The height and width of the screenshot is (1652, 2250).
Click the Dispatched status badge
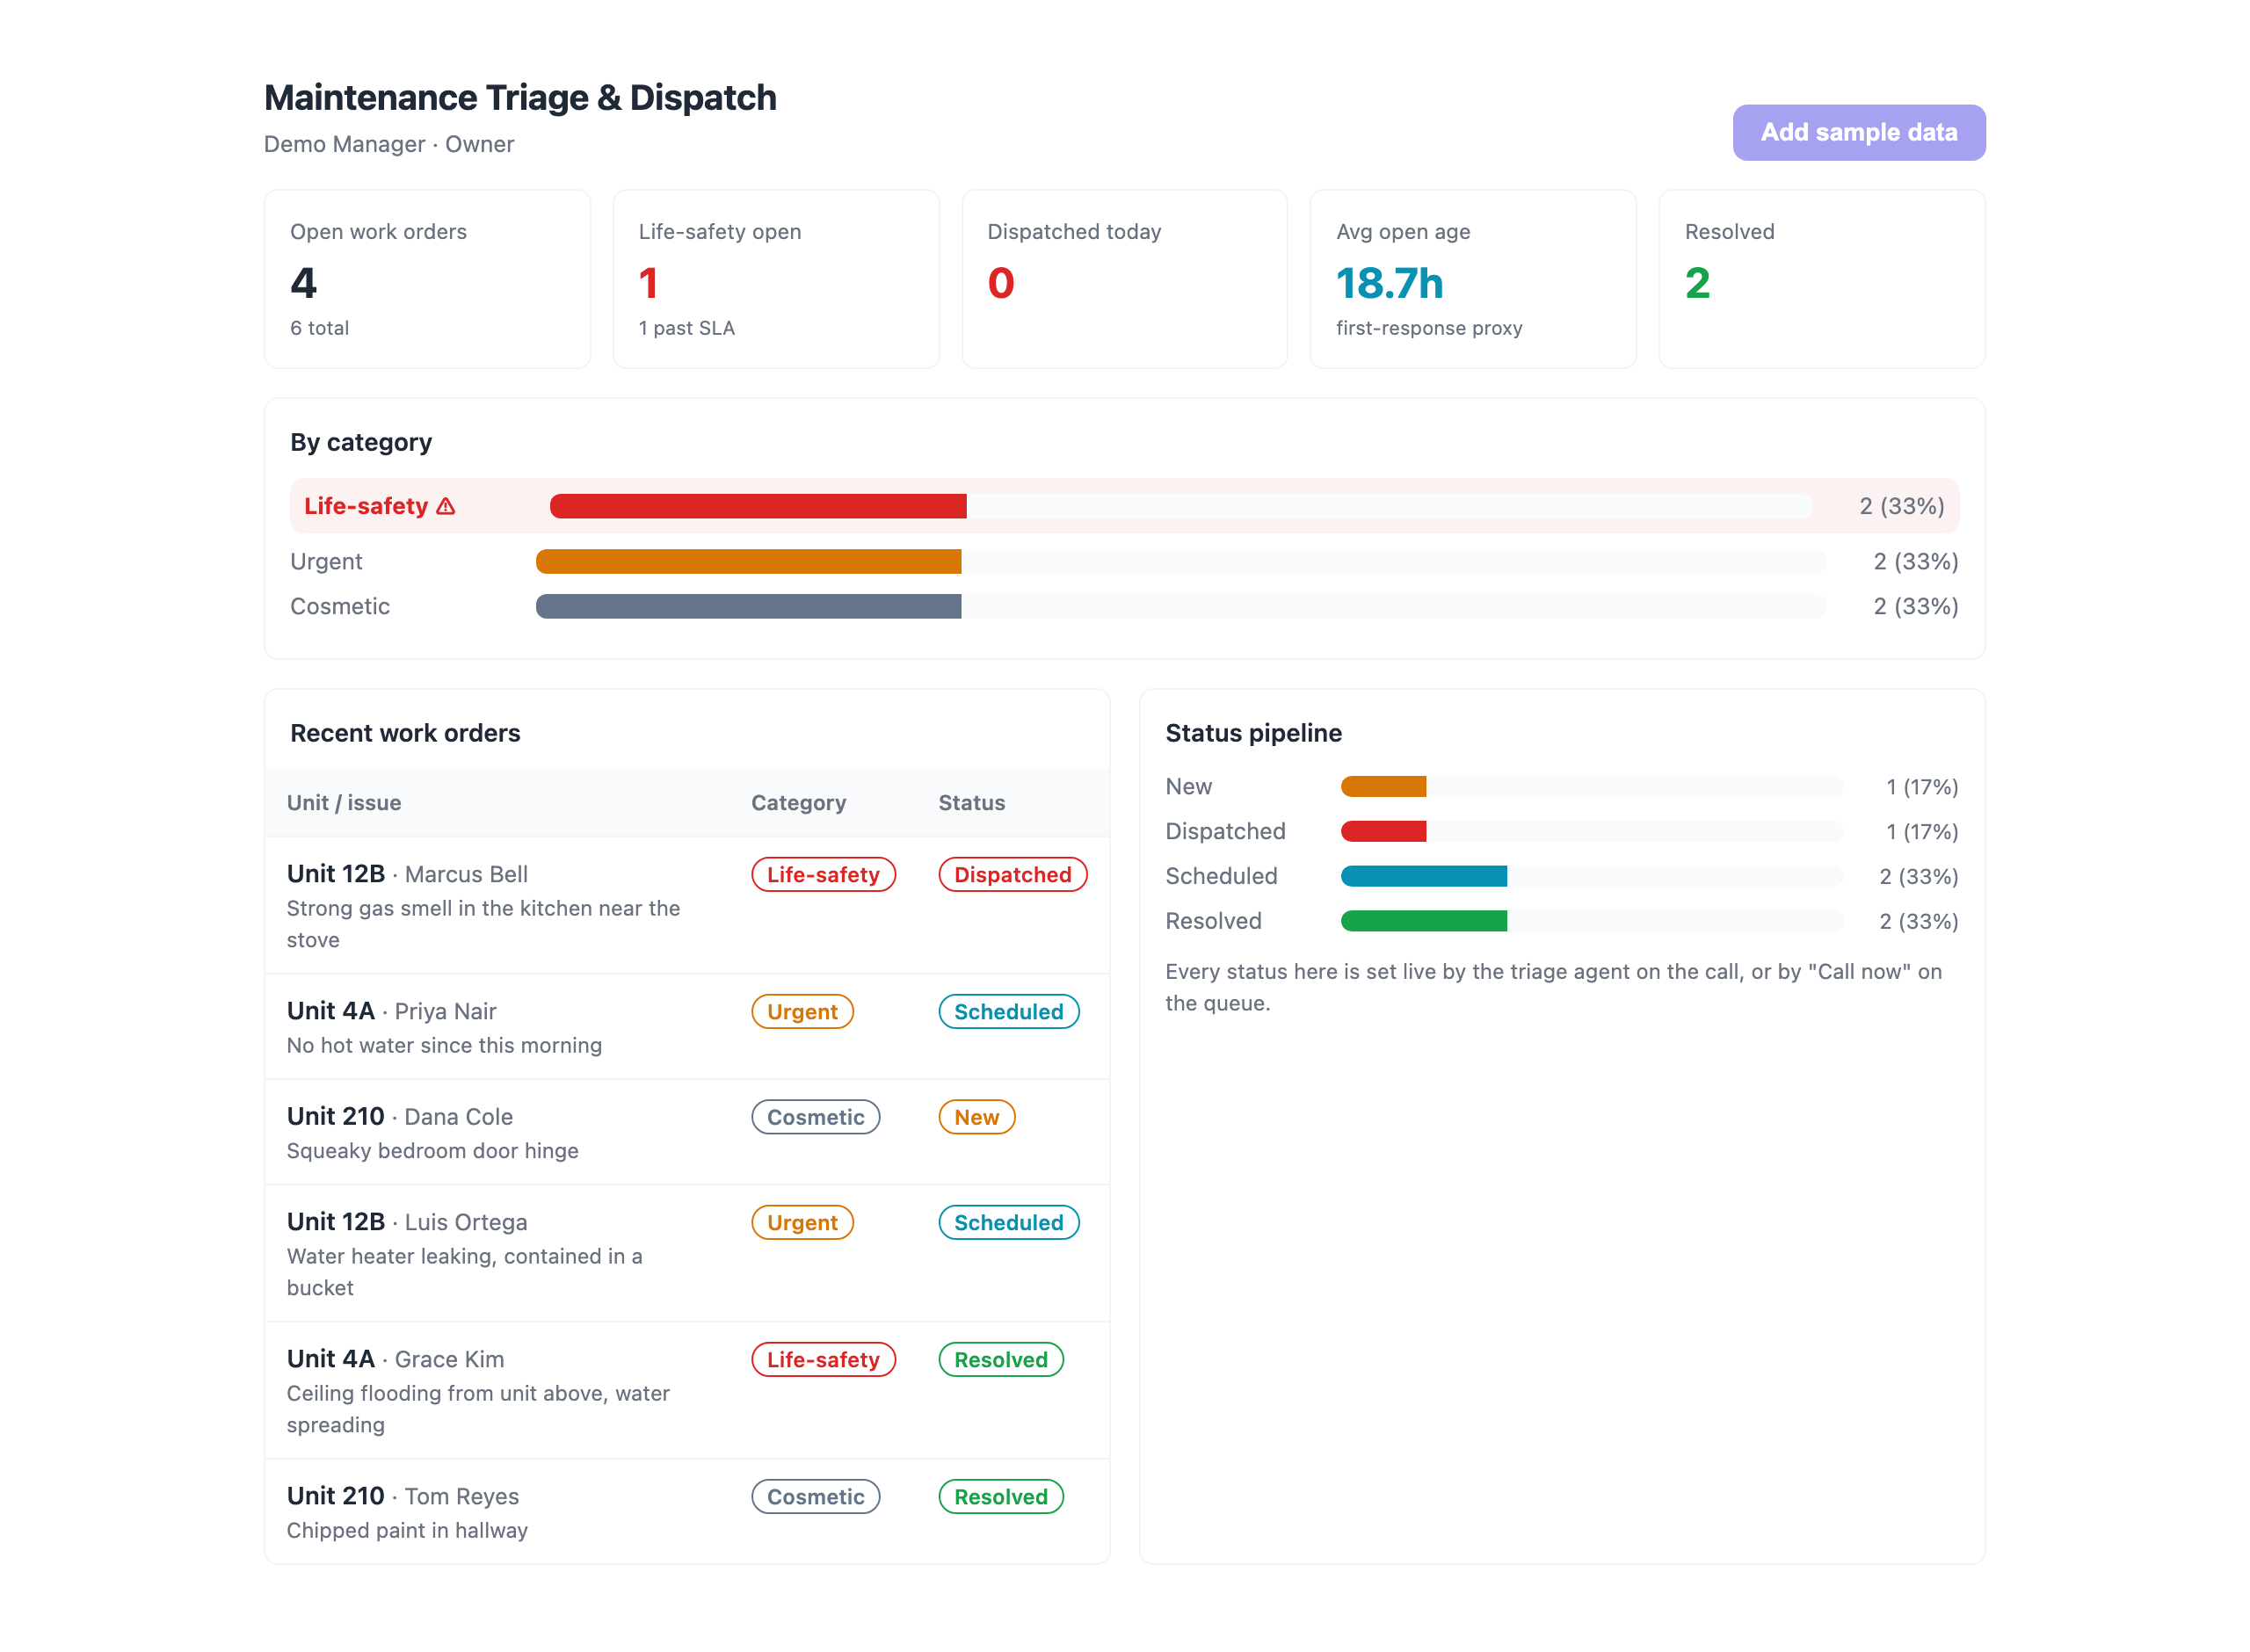pyautogui.click(x=1012, y=874)
